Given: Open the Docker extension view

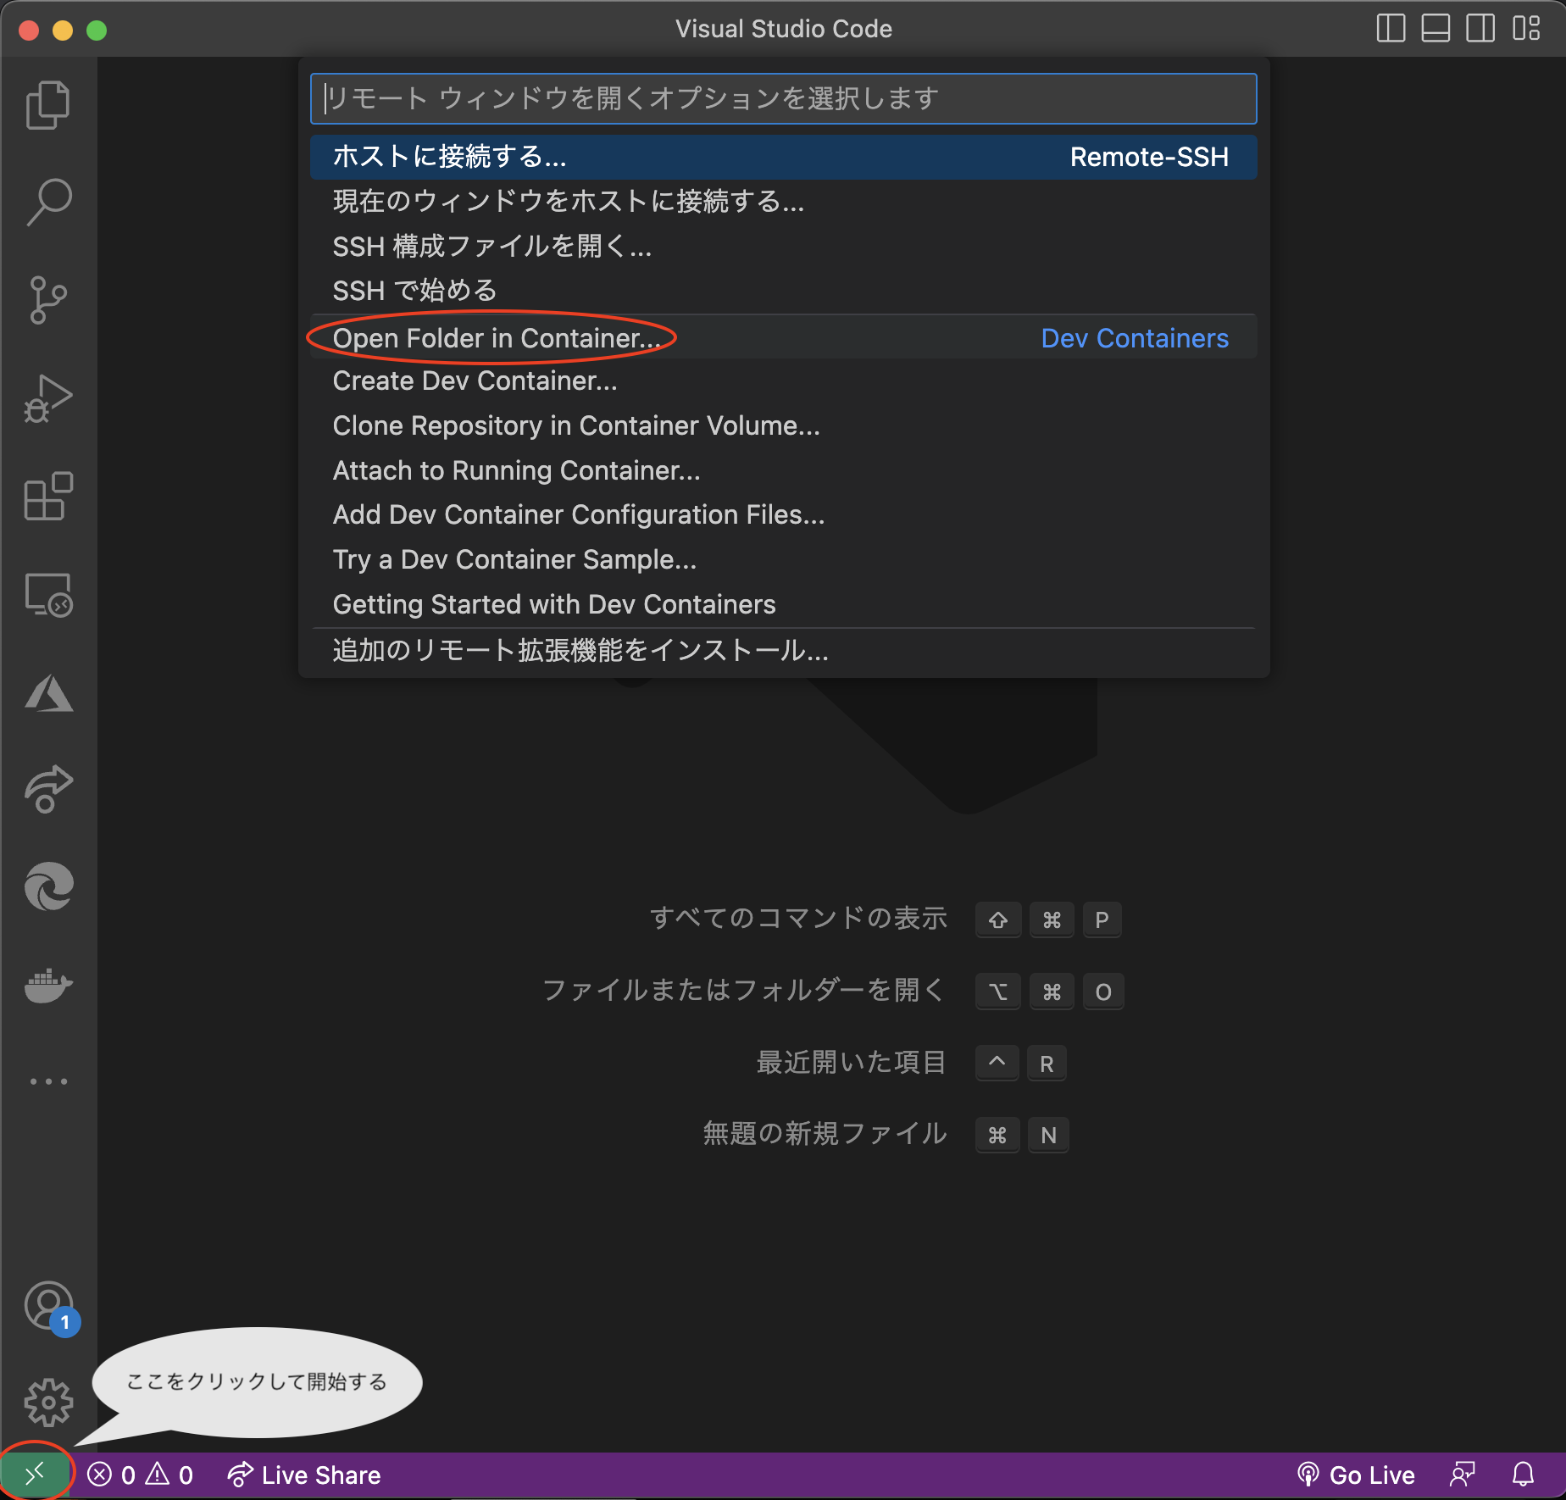Looking at the screenshot, I should tap(48, 985).
